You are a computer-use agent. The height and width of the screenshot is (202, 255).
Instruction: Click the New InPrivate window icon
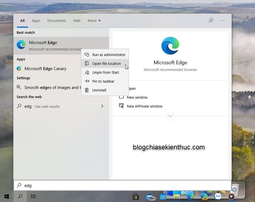click(121, 106)
